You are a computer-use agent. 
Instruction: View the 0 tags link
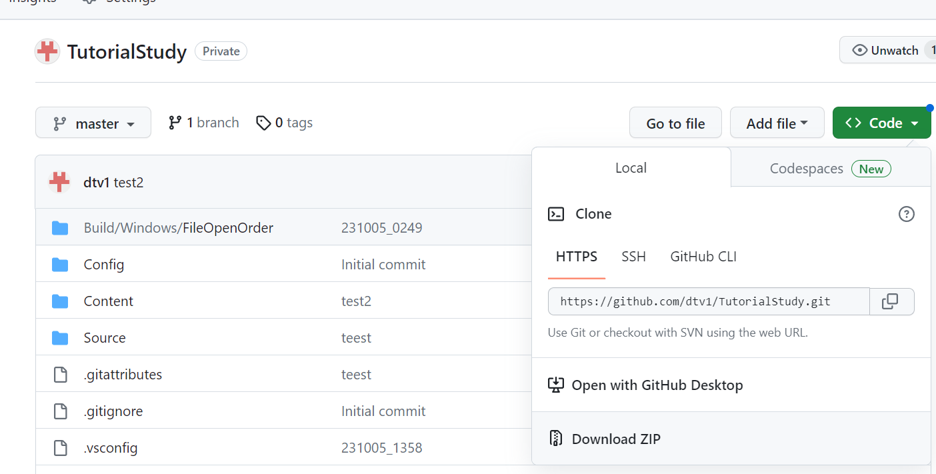[285, 123]
